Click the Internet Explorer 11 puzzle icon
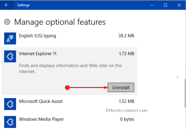Screen dimensions: 186x130 (10, 56)
